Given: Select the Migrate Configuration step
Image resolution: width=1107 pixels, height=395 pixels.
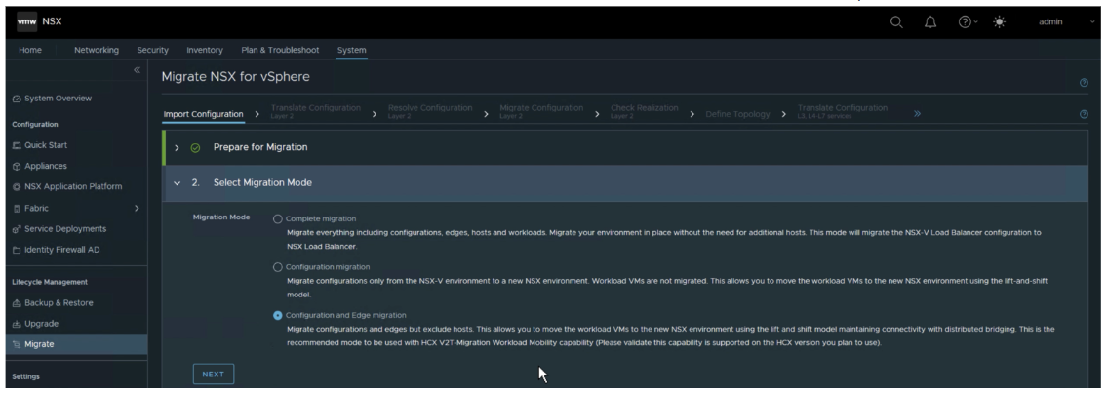Looking at the screenshot, I should [x=541, y=111].
